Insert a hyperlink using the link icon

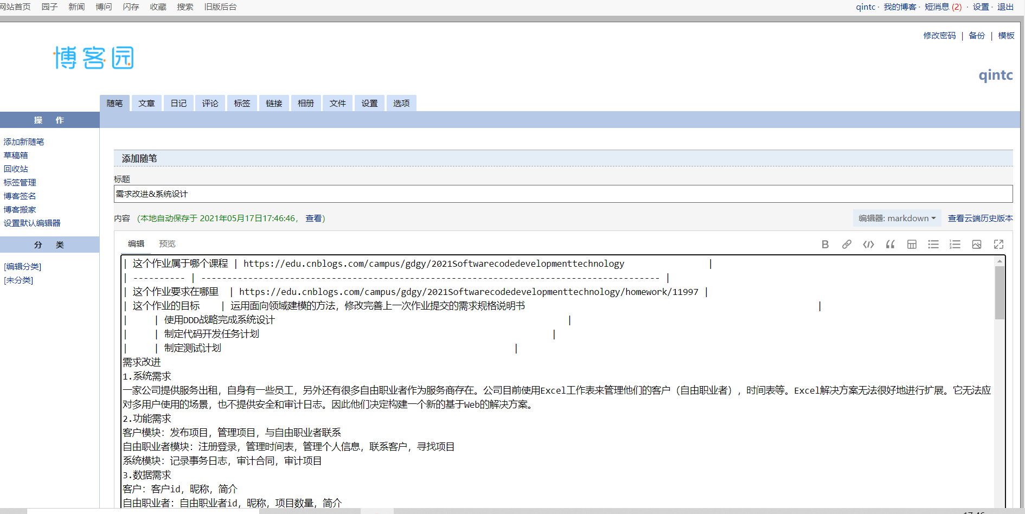coord(847,245)
